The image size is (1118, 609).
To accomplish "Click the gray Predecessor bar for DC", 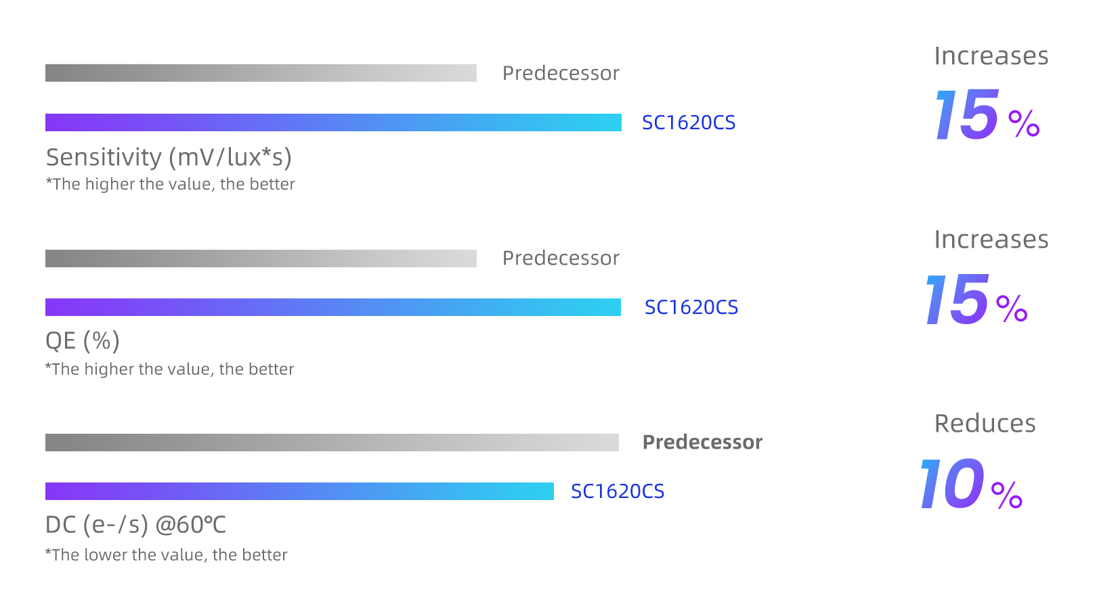I will 332,443.
